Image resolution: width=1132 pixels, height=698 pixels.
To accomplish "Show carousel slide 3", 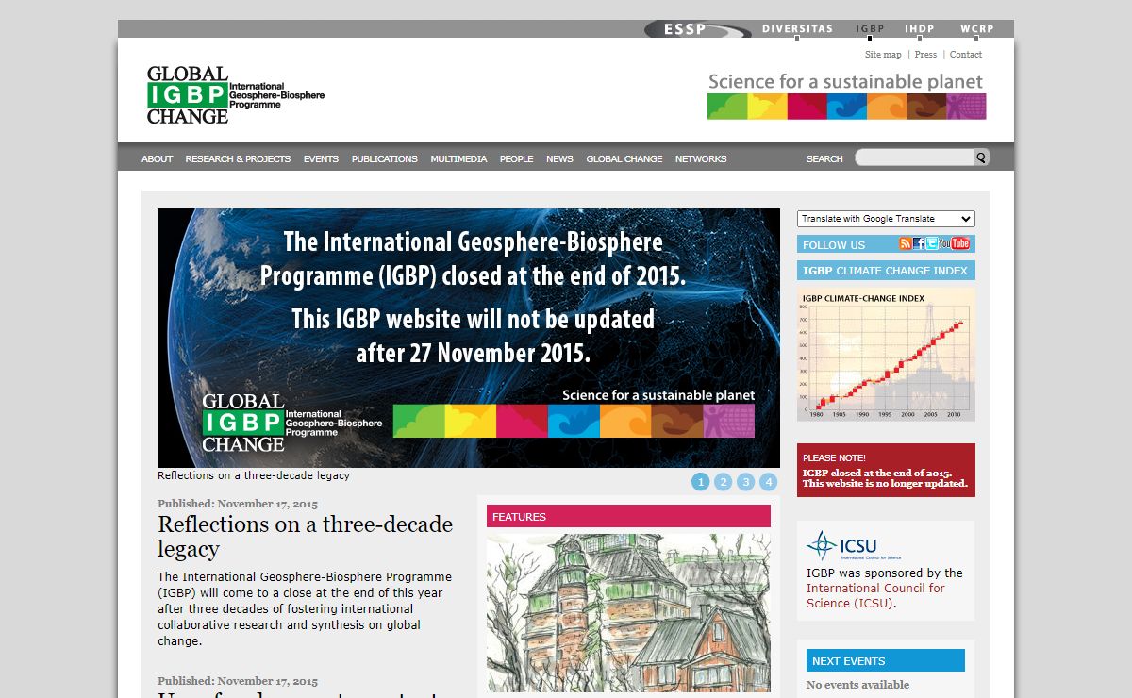I will click(745, 482).
